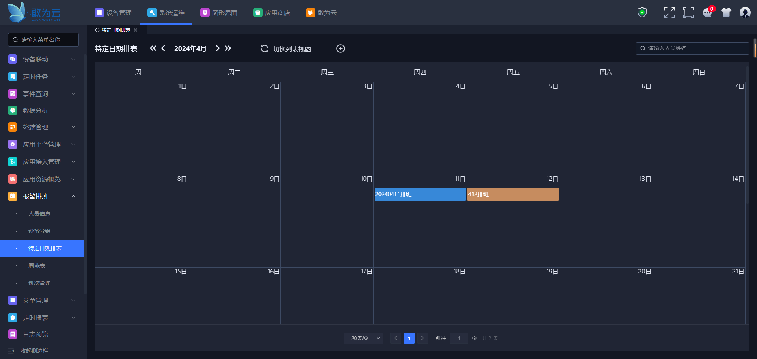Open the 20条/页 page size dropdown
The height and width of the screenshot is (359, 757).
point(364,338)
